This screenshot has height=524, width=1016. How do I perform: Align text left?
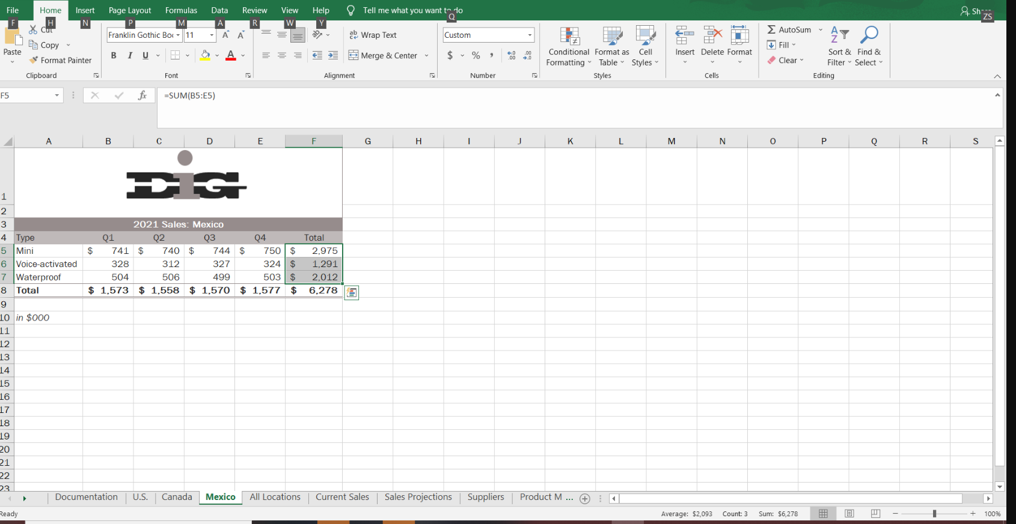click(x=266, y=55)
